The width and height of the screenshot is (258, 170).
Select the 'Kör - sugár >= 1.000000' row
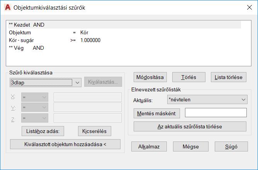(x=124, y=40)
